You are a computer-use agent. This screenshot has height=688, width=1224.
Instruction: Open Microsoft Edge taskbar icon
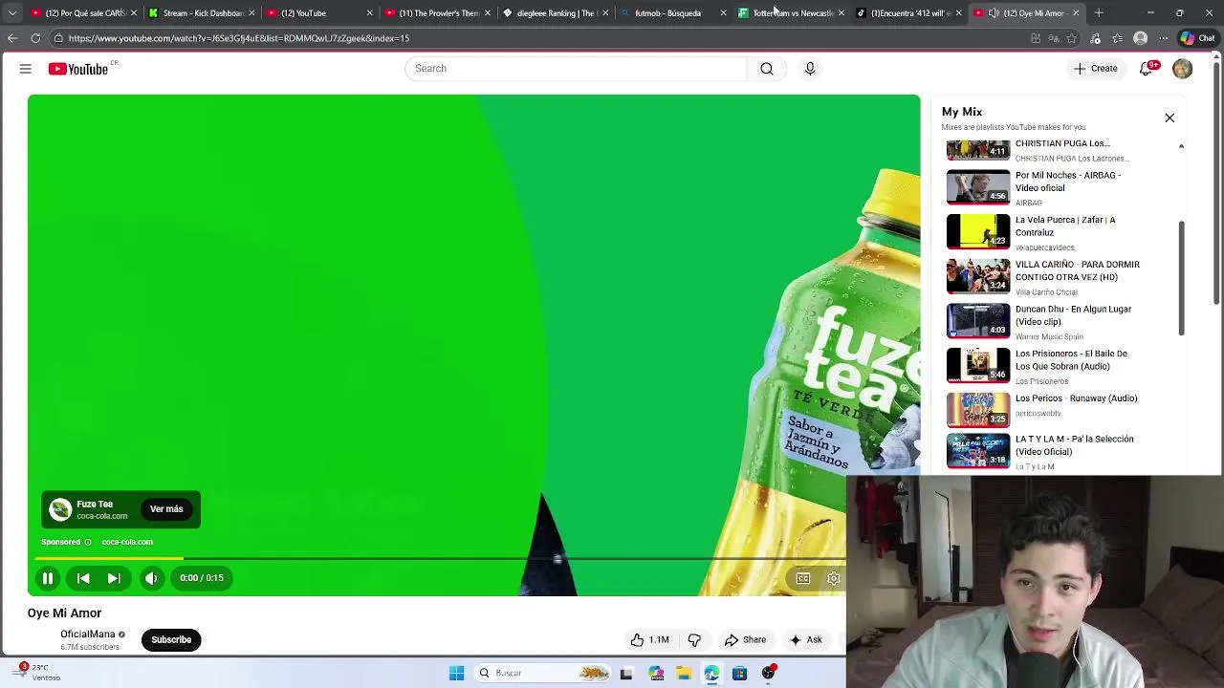pos(711,674)
